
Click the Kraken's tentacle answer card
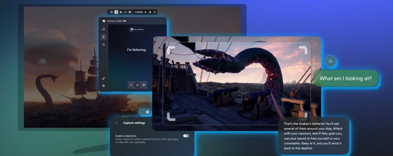click(x=314, y=136)
